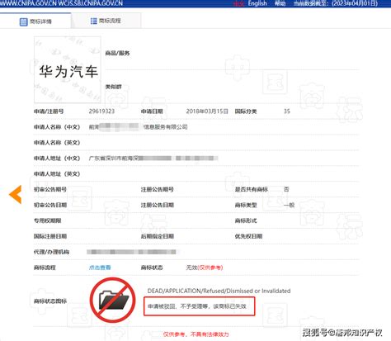Click the 国际分类 label
This screenshot has width=391, height=341.
[x=246, y=111]
